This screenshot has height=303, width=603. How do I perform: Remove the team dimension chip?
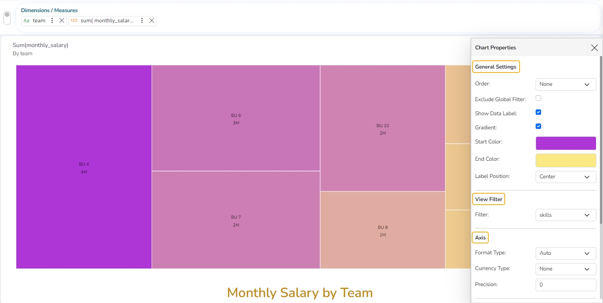[x=61, y=21]
